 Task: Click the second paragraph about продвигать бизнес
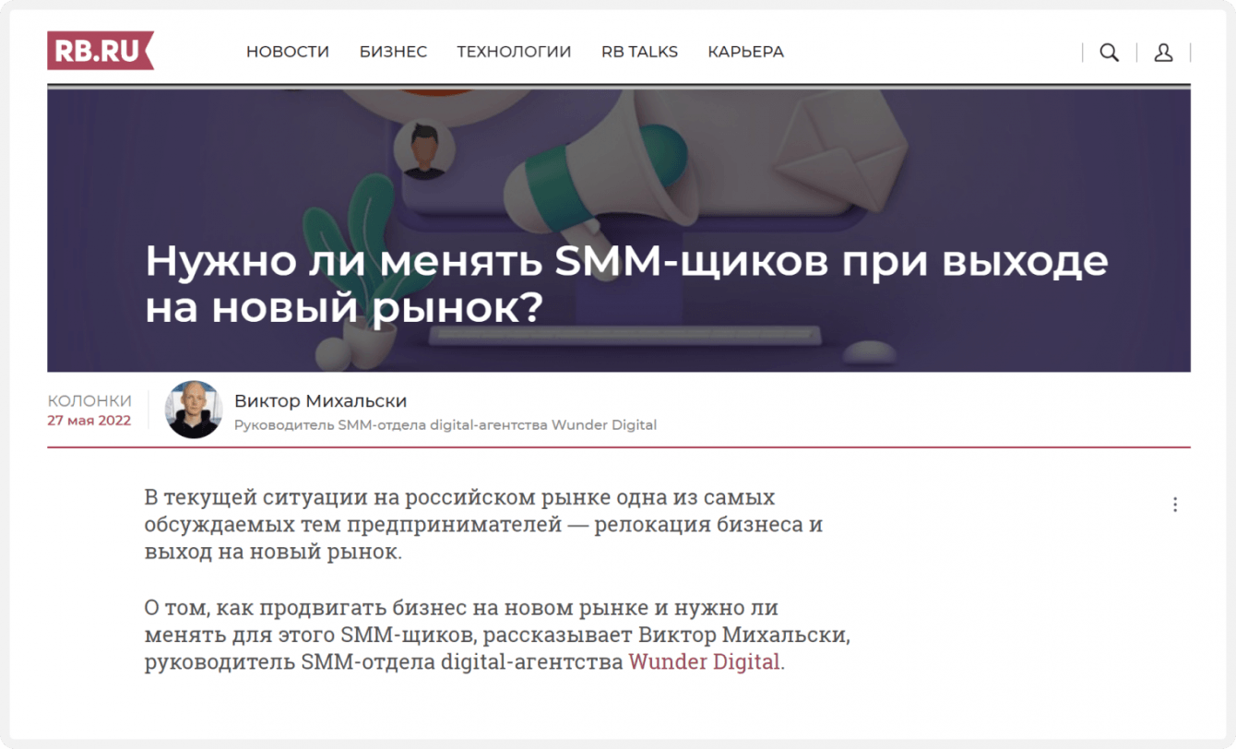click(x=496, y=636)
